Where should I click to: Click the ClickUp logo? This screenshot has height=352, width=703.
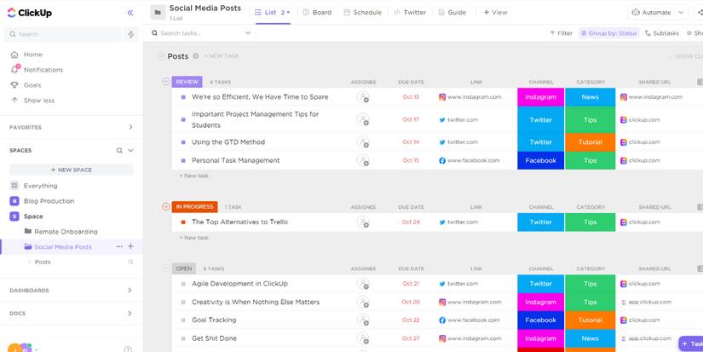(x=30, y=13)
